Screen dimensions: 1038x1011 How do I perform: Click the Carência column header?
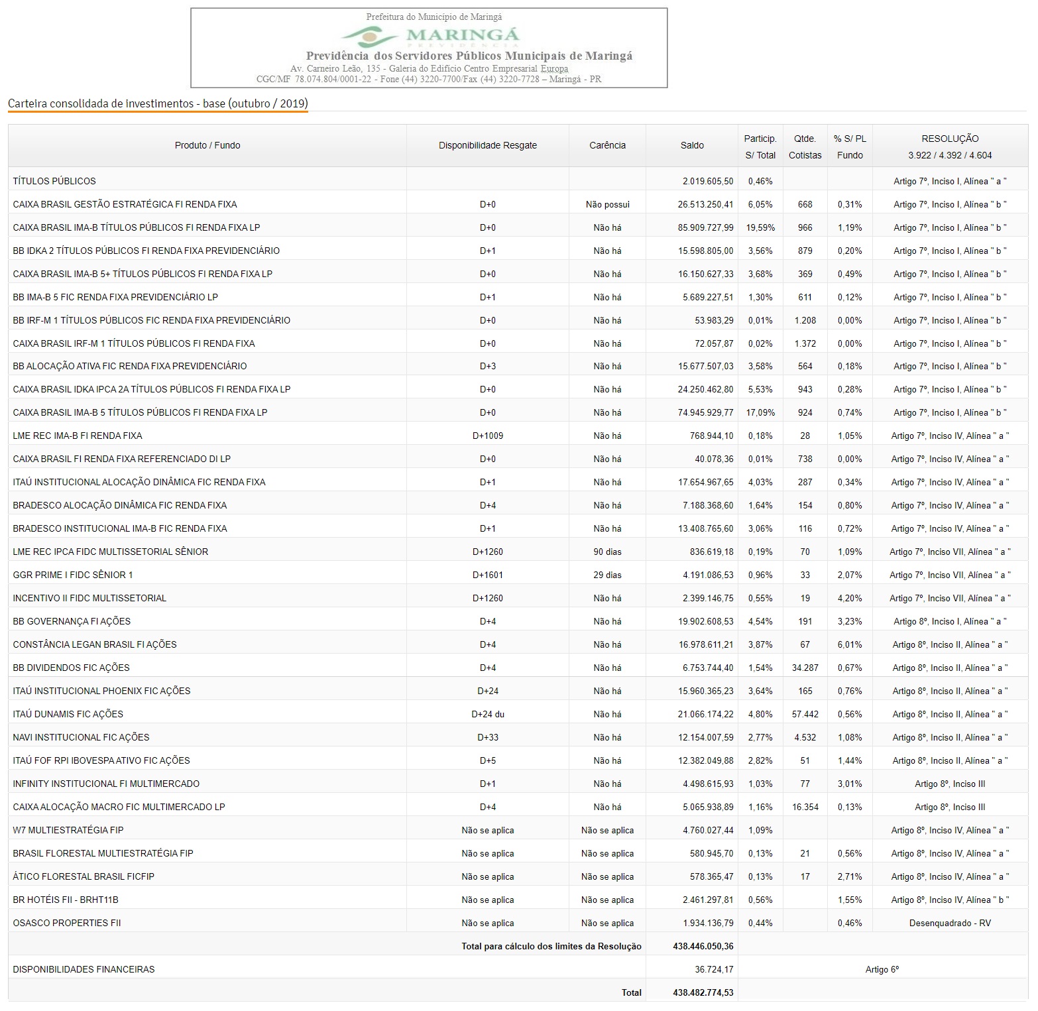(607, 145)
